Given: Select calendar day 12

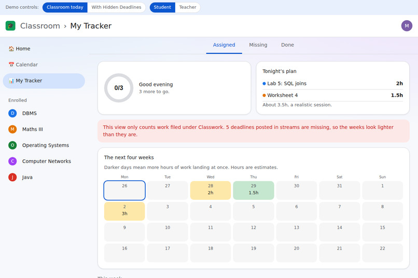Looking at the screenshot, I should (x=254, y=232).
